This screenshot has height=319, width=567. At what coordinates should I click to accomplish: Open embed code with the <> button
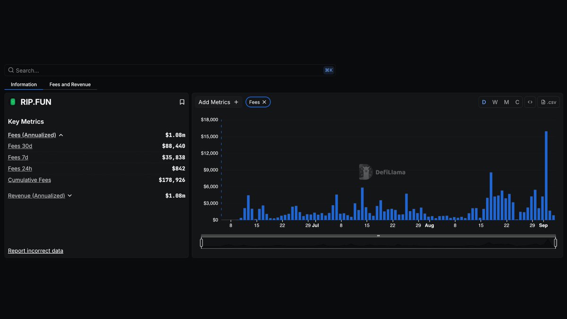click(530, 102)
